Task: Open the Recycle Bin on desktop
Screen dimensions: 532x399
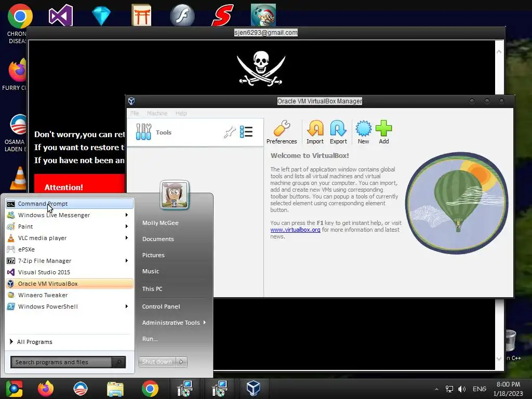Action: [510, 340]
